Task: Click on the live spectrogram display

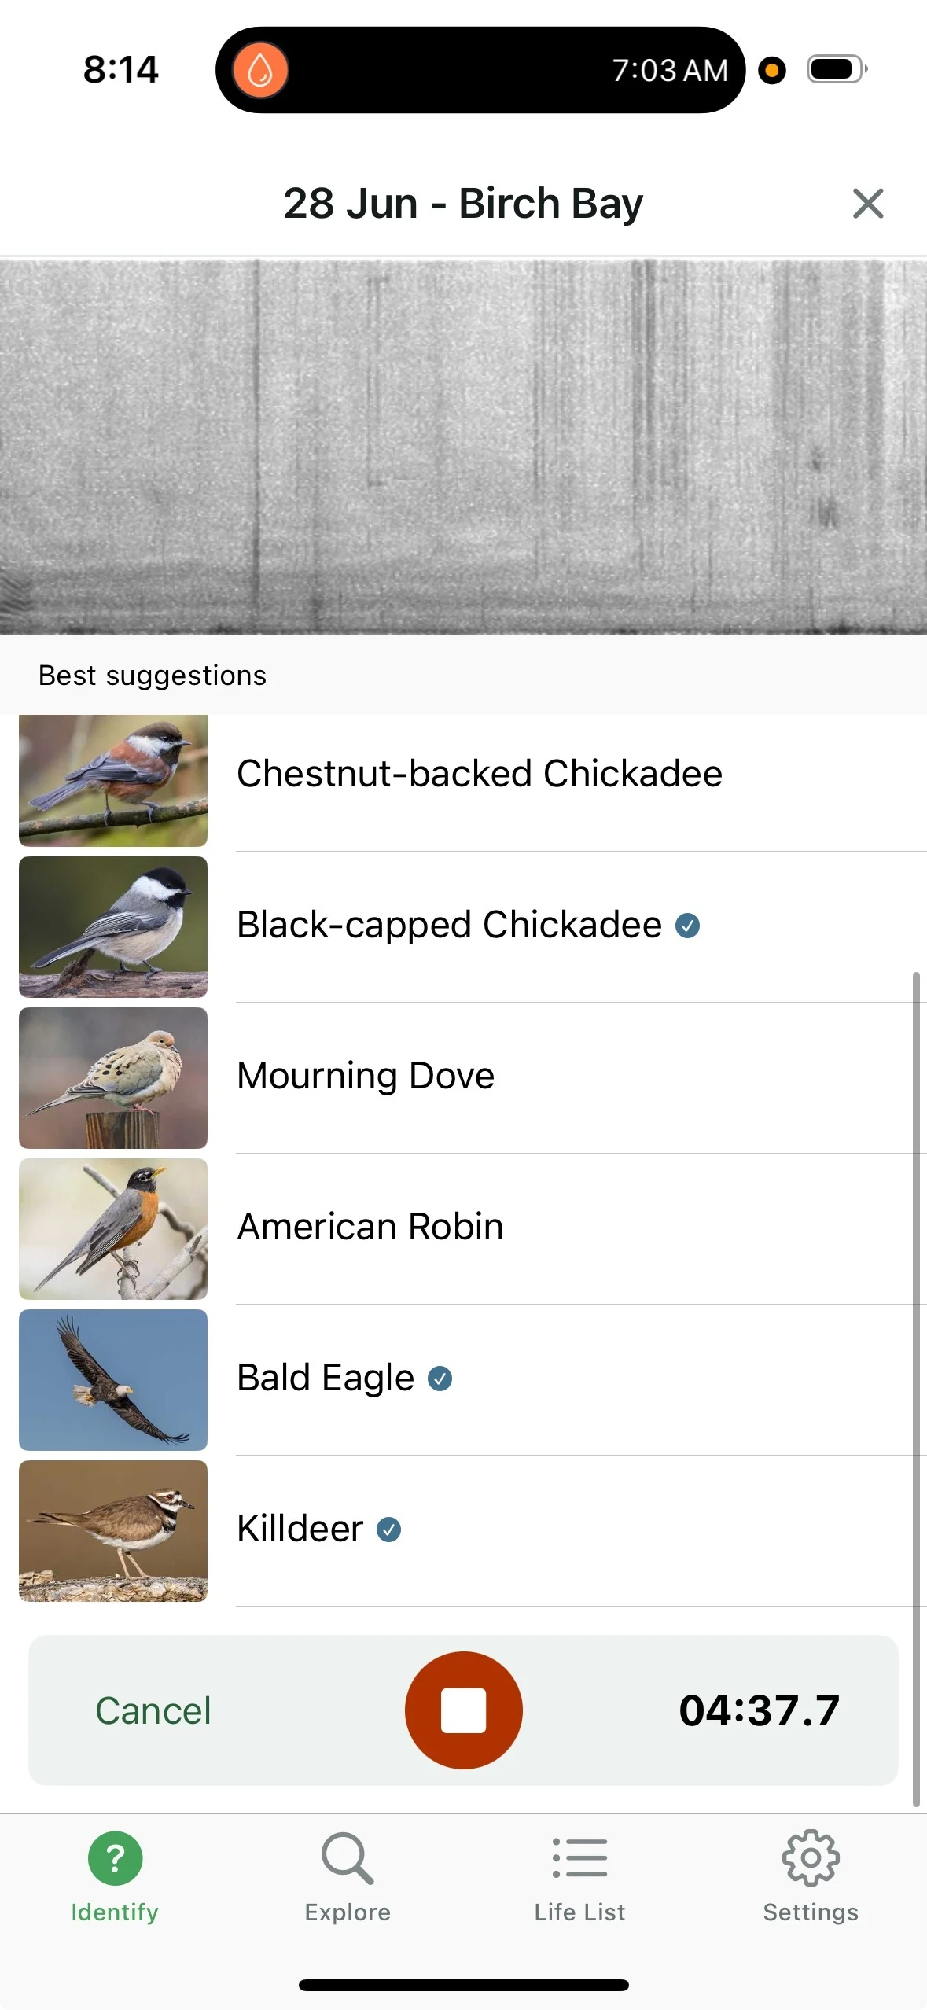Action: click(463, 446)
